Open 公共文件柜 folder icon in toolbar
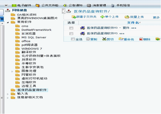The width and height of the screenshot is (161, 114). point(38,5)
